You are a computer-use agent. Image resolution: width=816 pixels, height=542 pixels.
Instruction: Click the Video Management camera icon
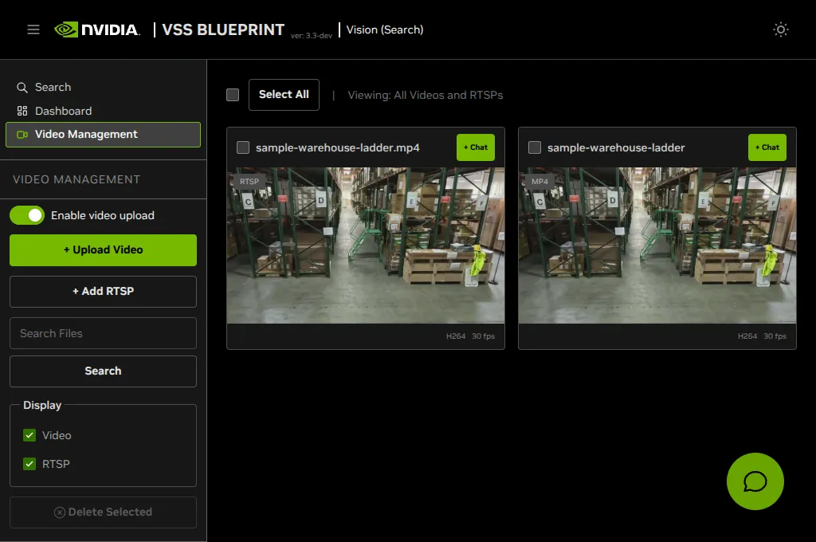[22, 135]
